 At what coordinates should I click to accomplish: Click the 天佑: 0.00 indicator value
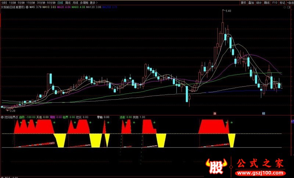click(43, 117)
